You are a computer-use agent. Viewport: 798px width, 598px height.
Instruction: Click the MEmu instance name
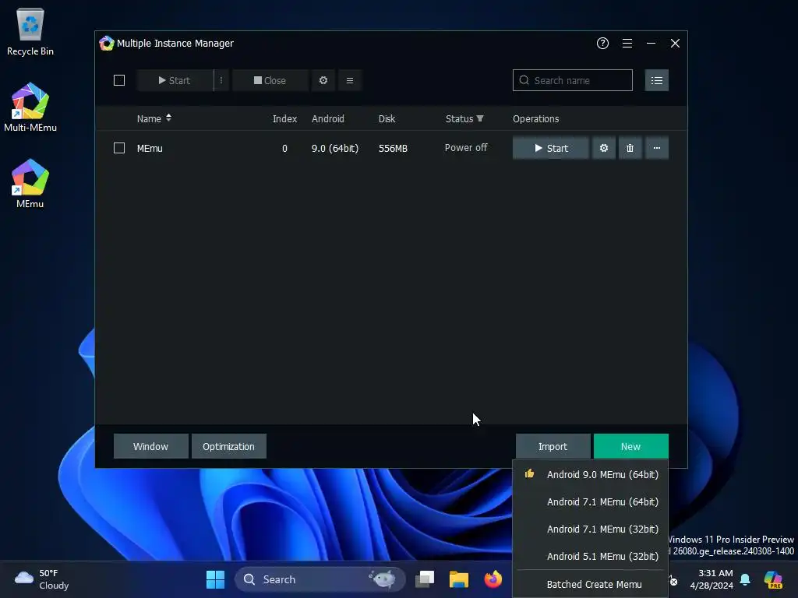click(150, 149)
